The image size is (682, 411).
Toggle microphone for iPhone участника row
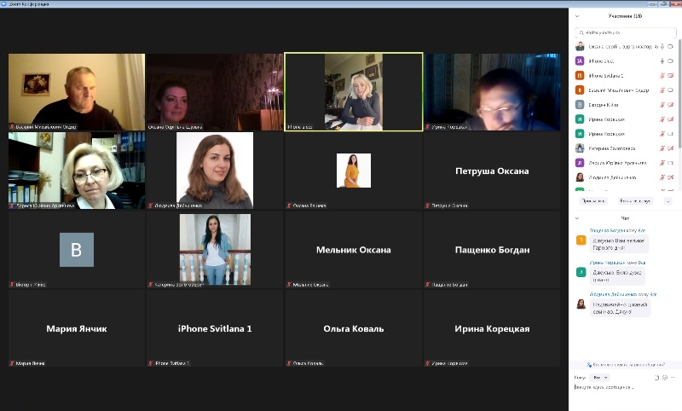pyautogui.click(x=662, y=61)
